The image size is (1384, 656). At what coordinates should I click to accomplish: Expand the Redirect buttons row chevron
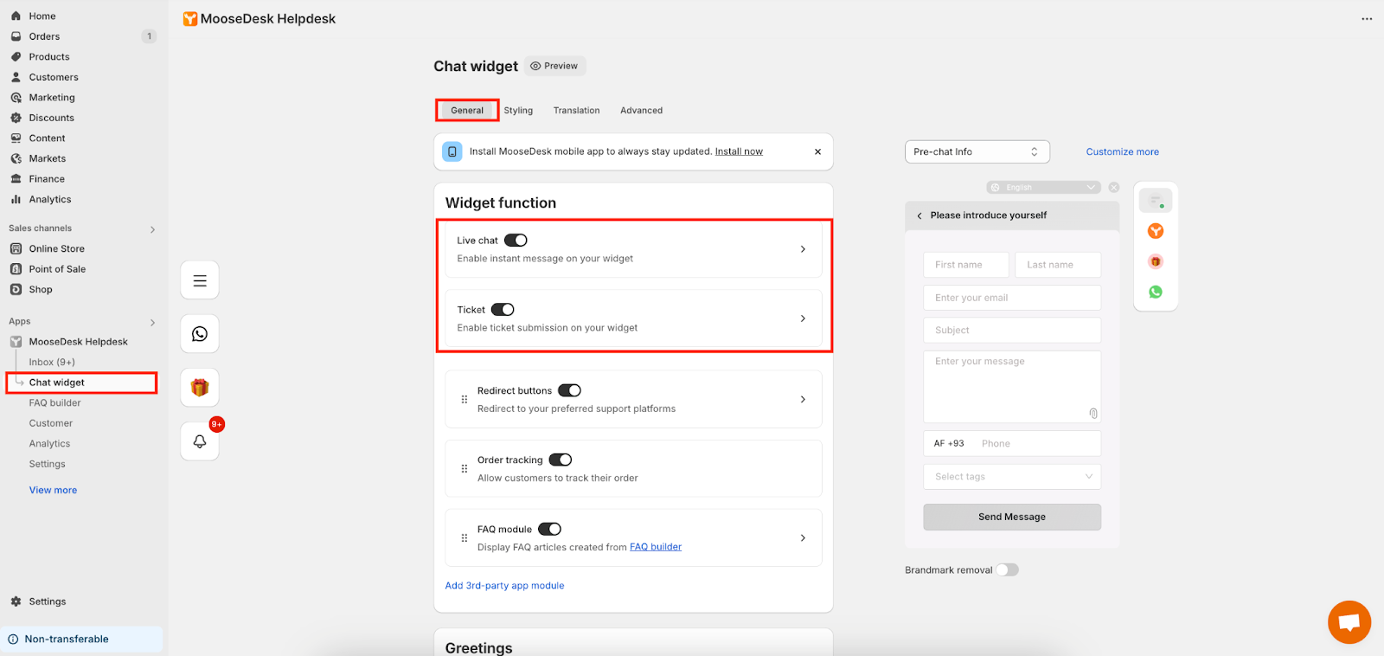[x=803, y=400]
